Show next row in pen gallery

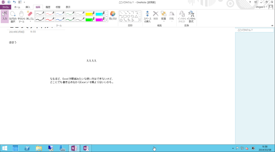(107, 16)
